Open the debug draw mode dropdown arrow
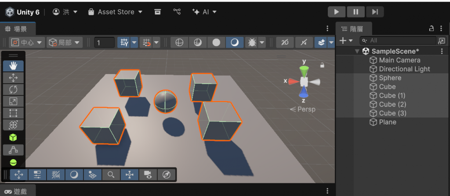Viewport: 450px width, 196px height. (x=262, y=43)
